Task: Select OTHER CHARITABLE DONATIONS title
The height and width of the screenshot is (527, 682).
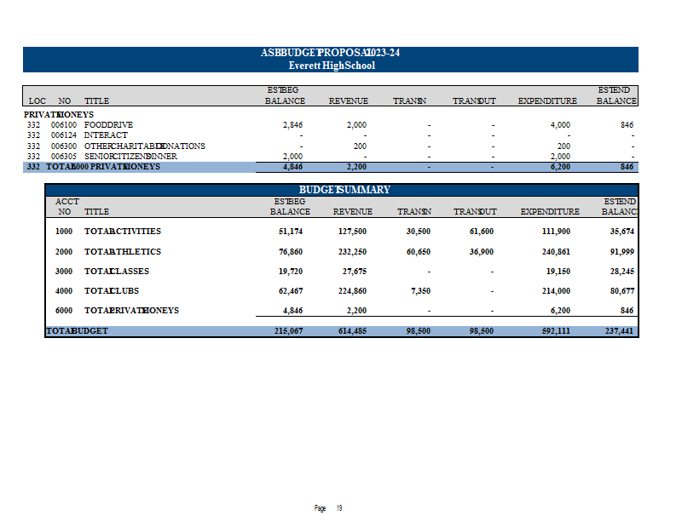Action: [x=144, y=146]
